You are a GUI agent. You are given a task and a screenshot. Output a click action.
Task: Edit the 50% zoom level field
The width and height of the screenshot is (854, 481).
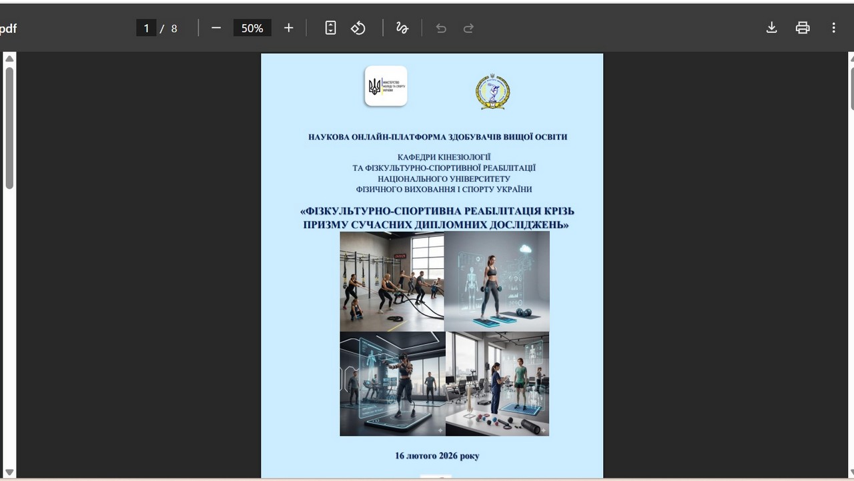point(252,28)
